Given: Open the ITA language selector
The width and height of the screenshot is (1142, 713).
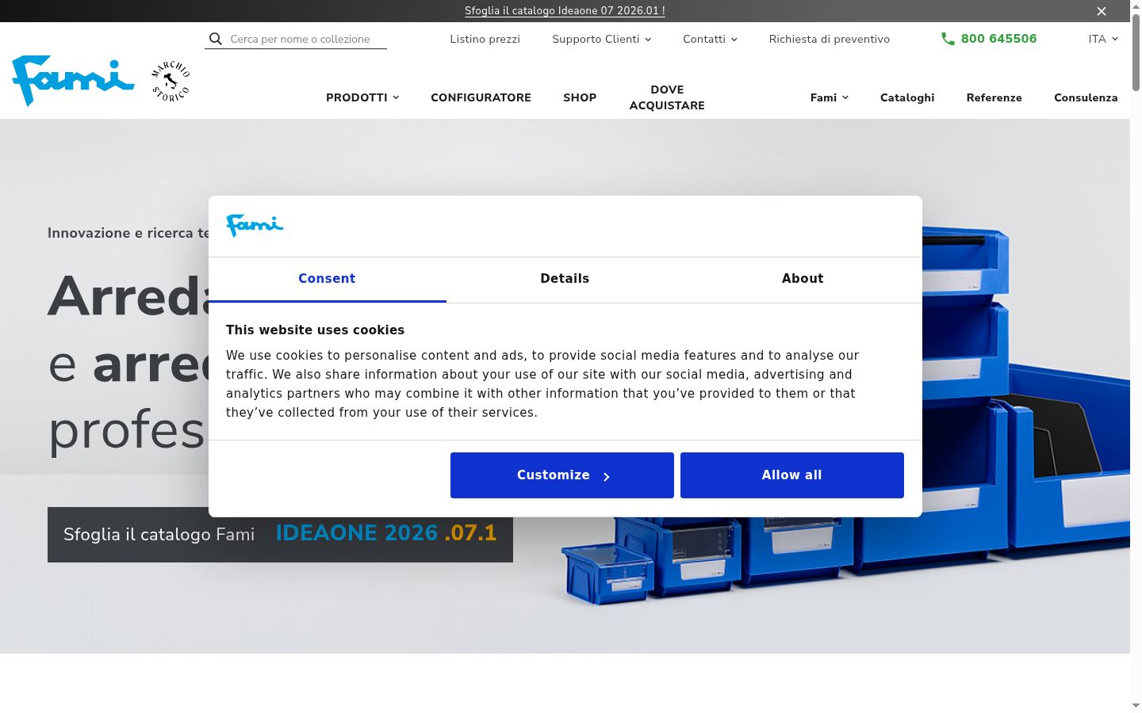Looking at the screenshot, I should [1103, 39].
